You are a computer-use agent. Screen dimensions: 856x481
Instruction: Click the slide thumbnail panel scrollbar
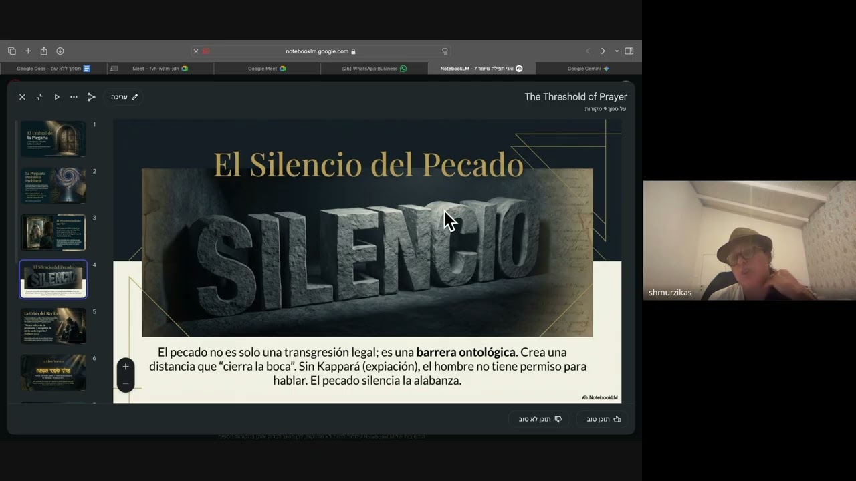coord(16,190)
